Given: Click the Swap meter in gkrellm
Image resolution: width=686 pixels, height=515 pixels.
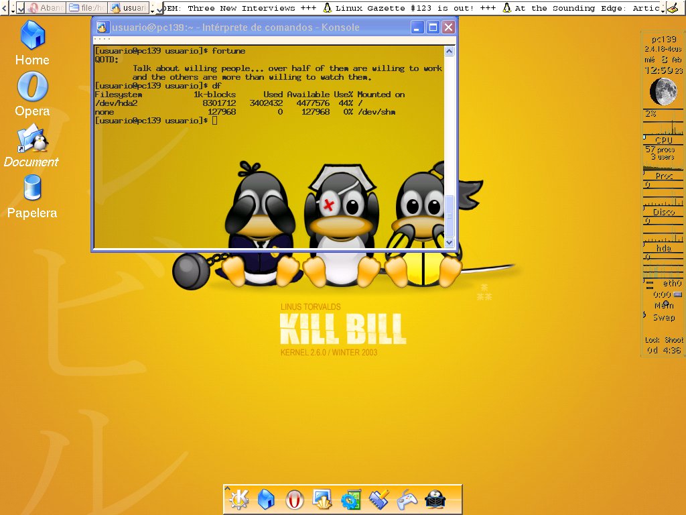Looking at the screenshot, I should pyautogui.click(x=664, y=317).
